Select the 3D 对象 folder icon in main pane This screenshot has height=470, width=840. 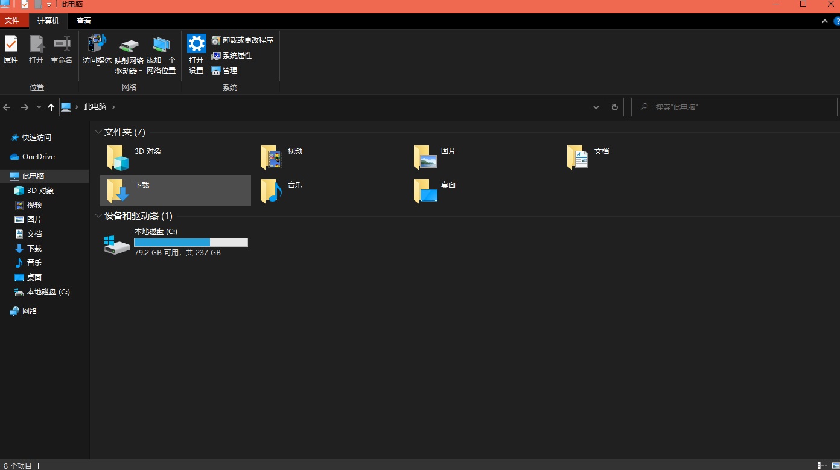coord(118,157)
